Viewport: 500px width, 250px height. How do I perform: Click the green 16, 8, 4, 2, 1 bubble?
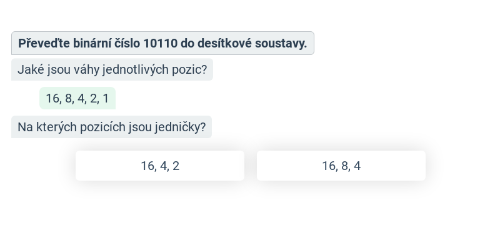pyautogui.click(x=77, y=98)
